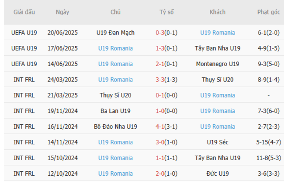Click the Tỷ số column header
Screen dimensions: 284x184
click(166, 12)
